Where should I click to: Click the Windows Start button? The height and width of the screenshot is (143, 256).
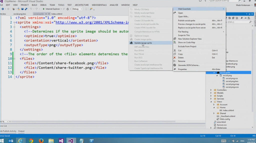(x=2, y=141)
